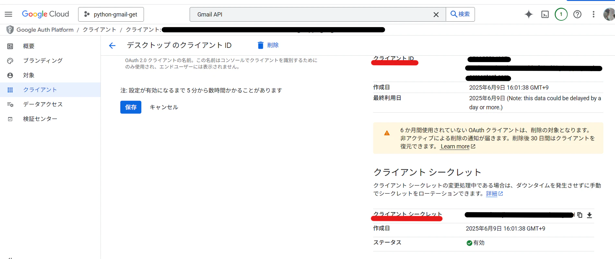Save changes with the 保存 button
Screen dimensions: 615x259
[x=131, y=107]
